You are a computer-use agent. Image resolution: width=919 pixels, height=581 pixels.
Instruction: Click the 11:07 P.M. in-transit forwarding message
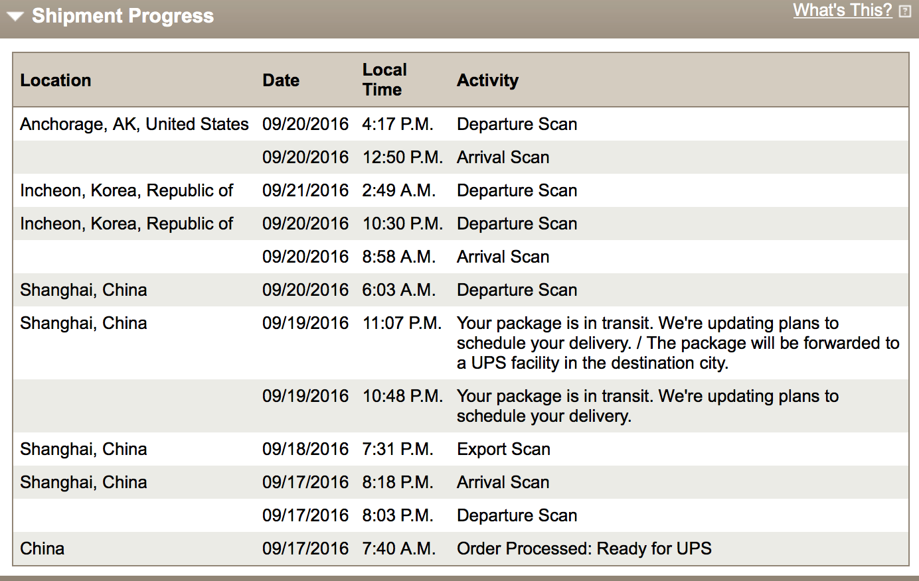click(678, 343)
